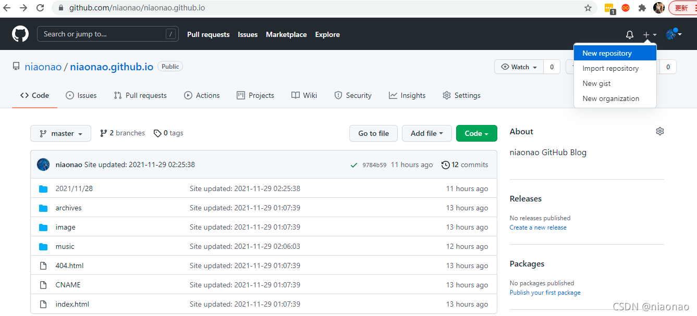Open the 404.html file
The height and width of the screenshot is (316, 697).
coord(69,266)
